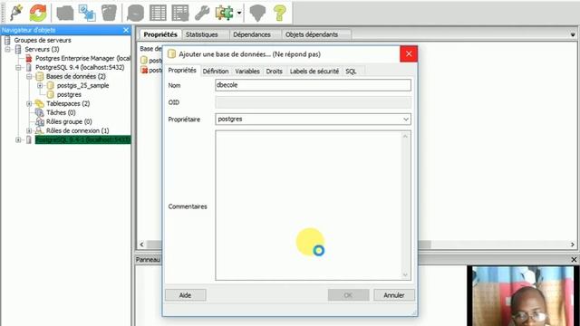Open help with the question mark icon

[280, 13]
